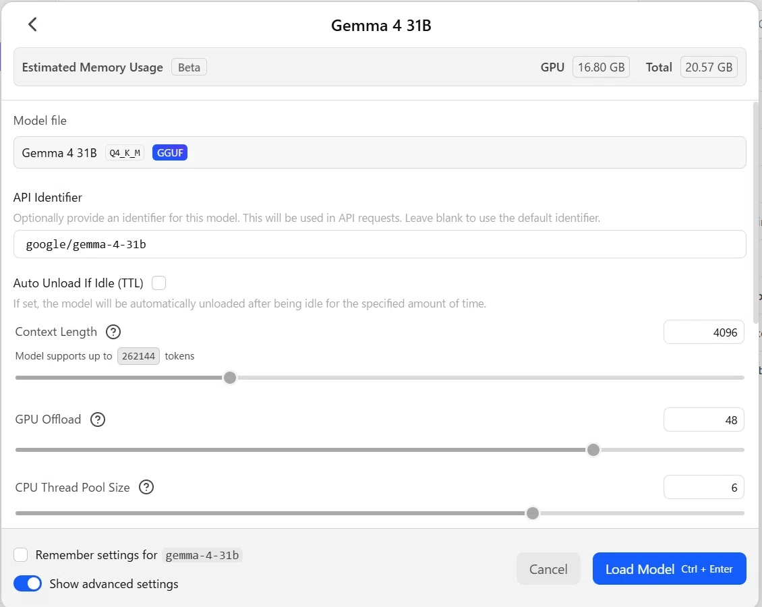762x607 pixels.
Task: Focus the API Identifier text field
Action: tap(380, 244)
